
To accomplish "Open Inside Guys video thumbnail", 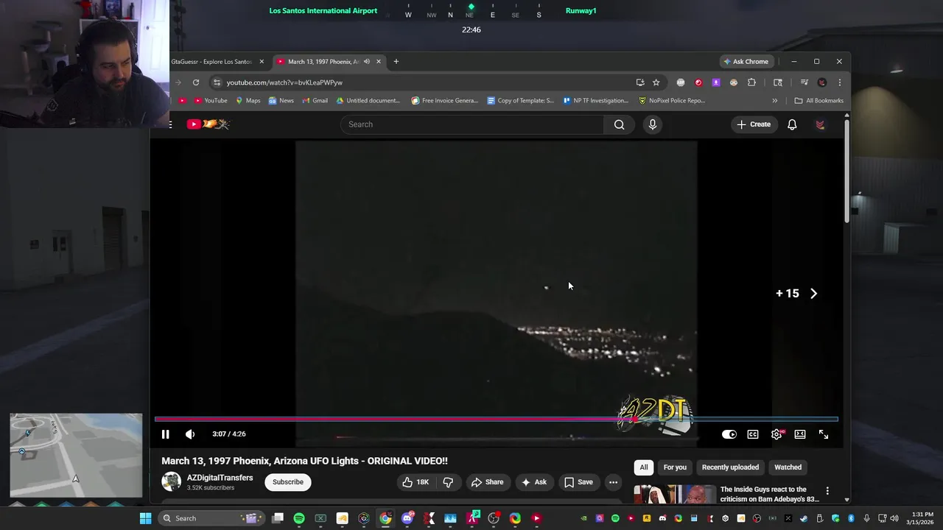I will [x=674, y=493].
